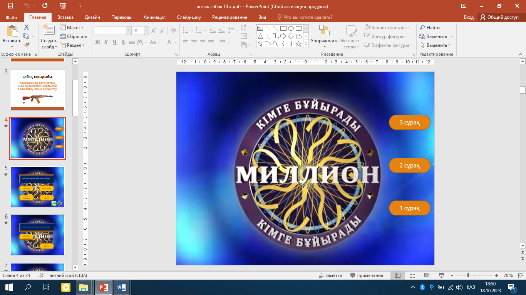This screenshot has width=526, height=295.
Task: Open the font name dropdown arrow
Action: click(x=128, y=31)
